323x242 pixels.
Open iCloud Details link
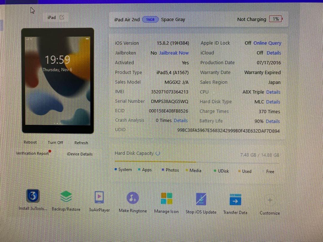(274, 53)
